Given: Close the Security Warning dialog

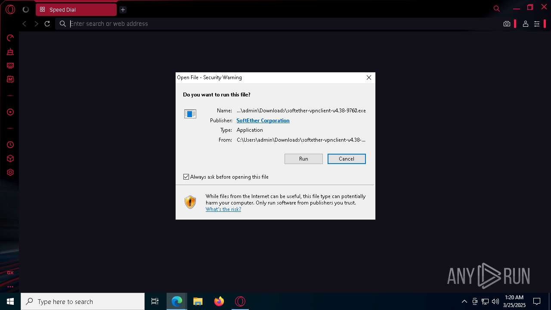Looking at the screenshot, I should (x=368, y=77).
